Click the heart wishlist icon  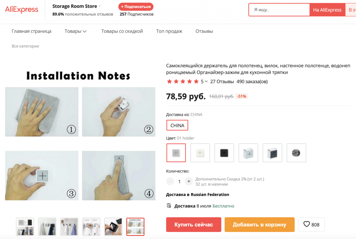click(307, 224)
